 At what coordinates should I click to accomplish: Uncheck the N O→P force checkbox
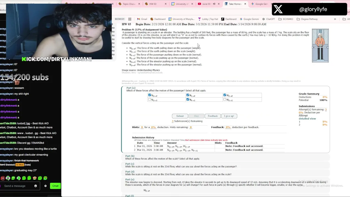(150, 95)
